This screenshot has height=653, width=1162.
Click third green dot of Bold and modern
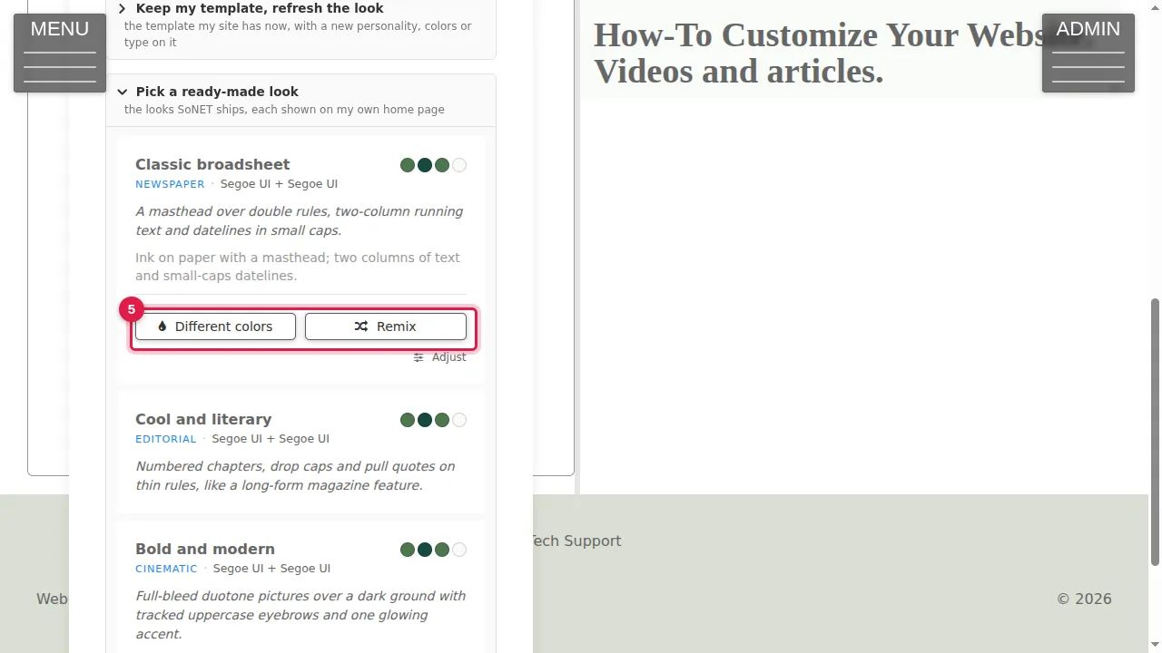(442, 550)
